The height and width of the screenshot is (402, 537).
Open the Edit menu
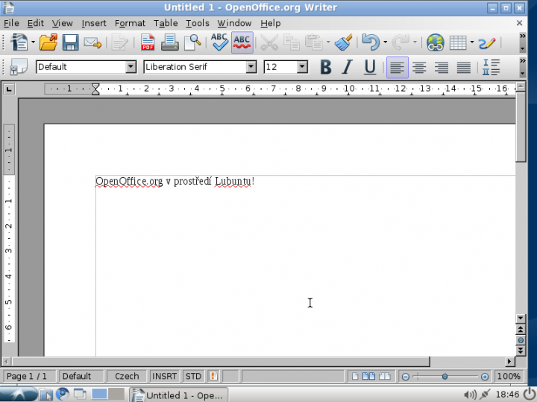[x=36, y=23]
